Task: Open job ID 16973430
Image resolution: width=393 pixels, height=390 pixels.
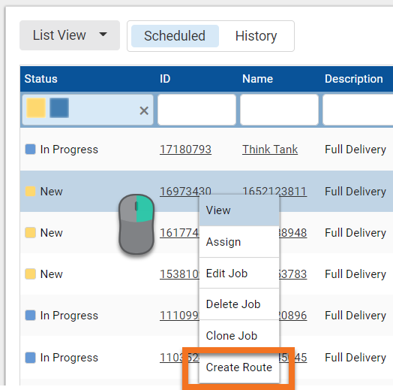Action: pos(185,191)
